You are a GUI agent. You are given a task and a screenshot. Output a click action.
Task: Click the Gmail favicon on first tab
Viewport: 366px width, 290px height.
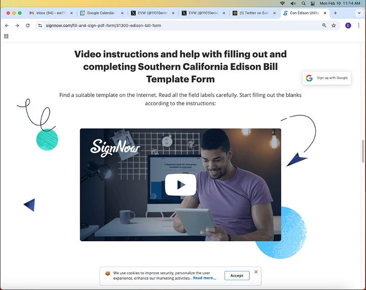(32, 13)
